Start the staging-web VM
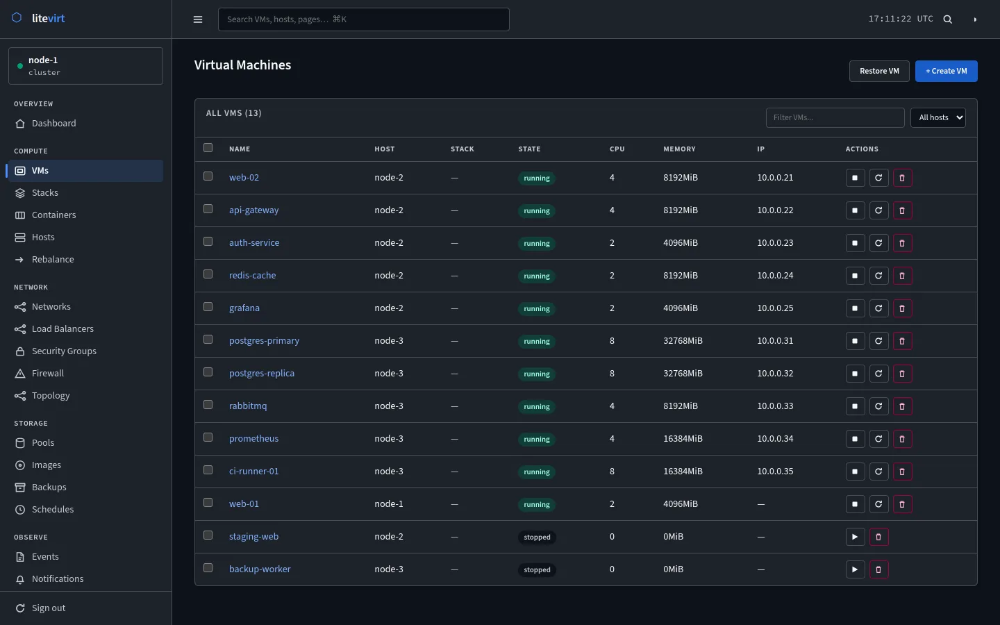 (x=855, y=537)
